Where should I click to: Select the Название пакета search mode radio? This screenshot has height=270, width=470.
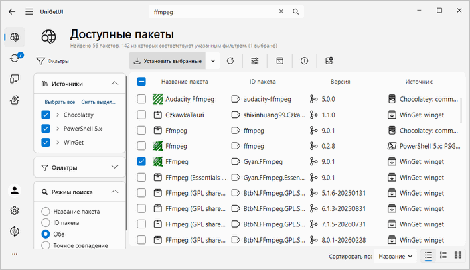pyautogui.click(x=46, y=212)
